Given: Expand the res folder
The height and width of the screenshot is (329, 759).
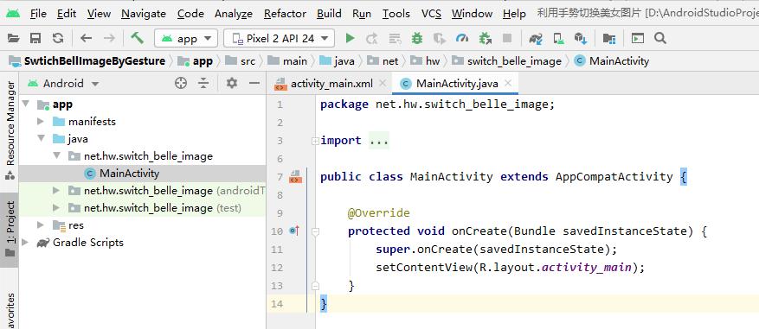Looking at the screenshot, I should tap(41, 225).
